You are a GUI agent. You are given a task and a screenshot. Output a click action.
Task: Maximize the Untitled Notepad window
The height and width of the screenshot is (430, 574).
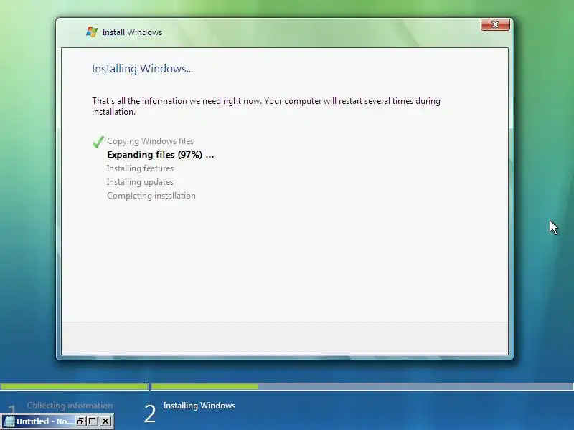coord(93,421)
